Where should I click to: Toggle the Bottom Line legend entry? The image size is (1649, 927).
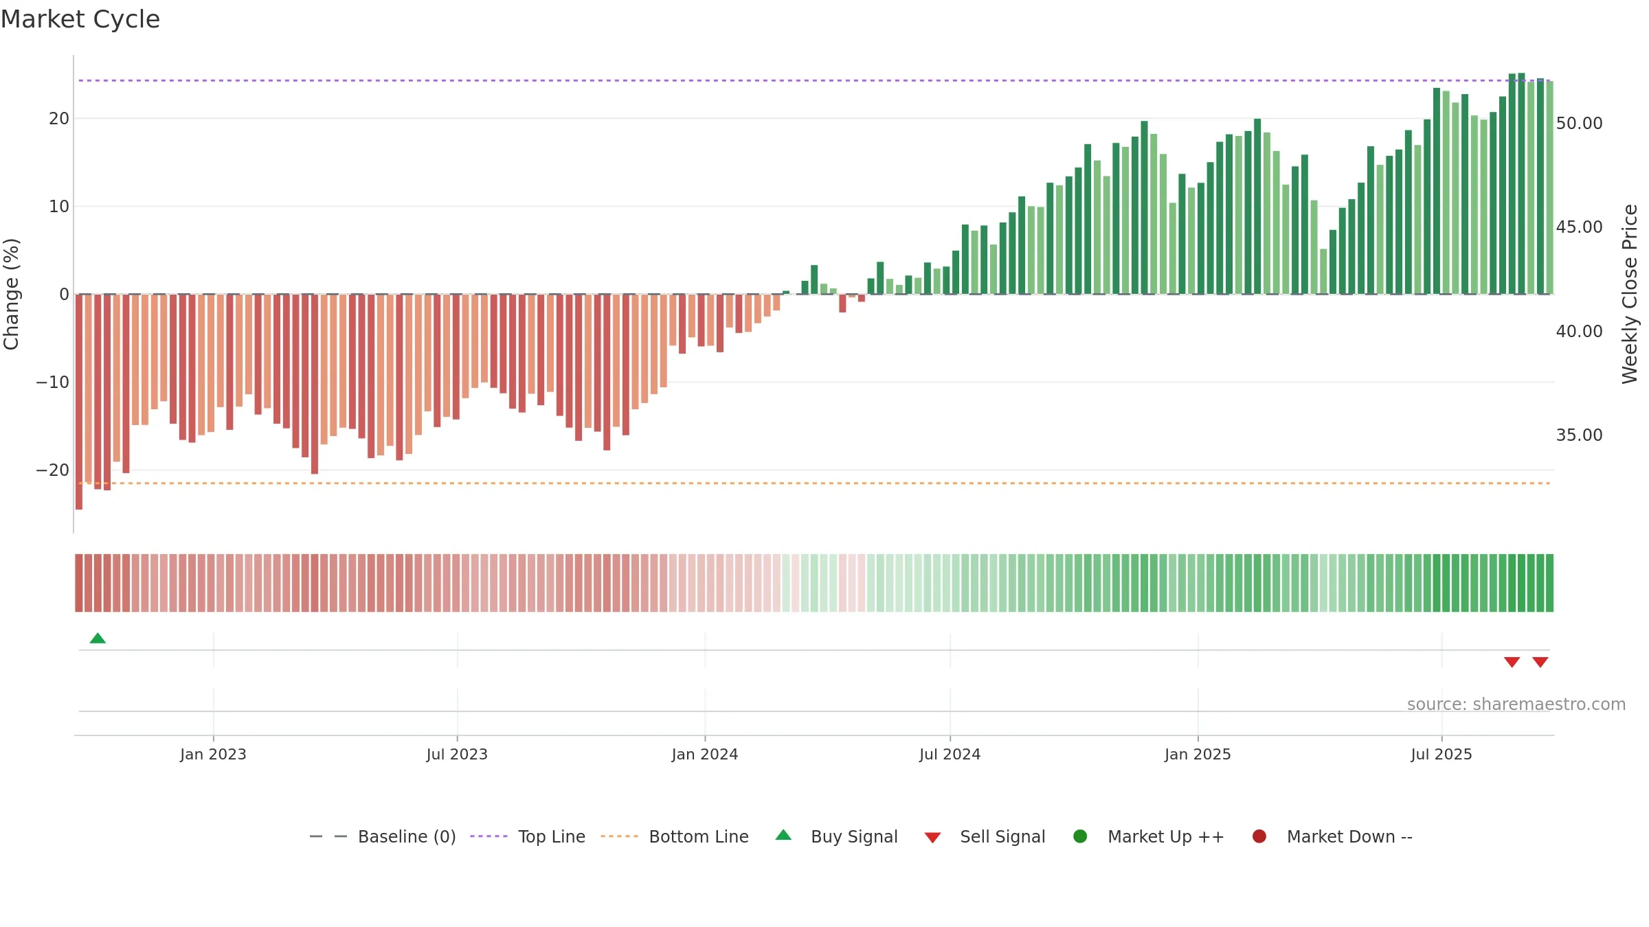[x=675, y=836]
